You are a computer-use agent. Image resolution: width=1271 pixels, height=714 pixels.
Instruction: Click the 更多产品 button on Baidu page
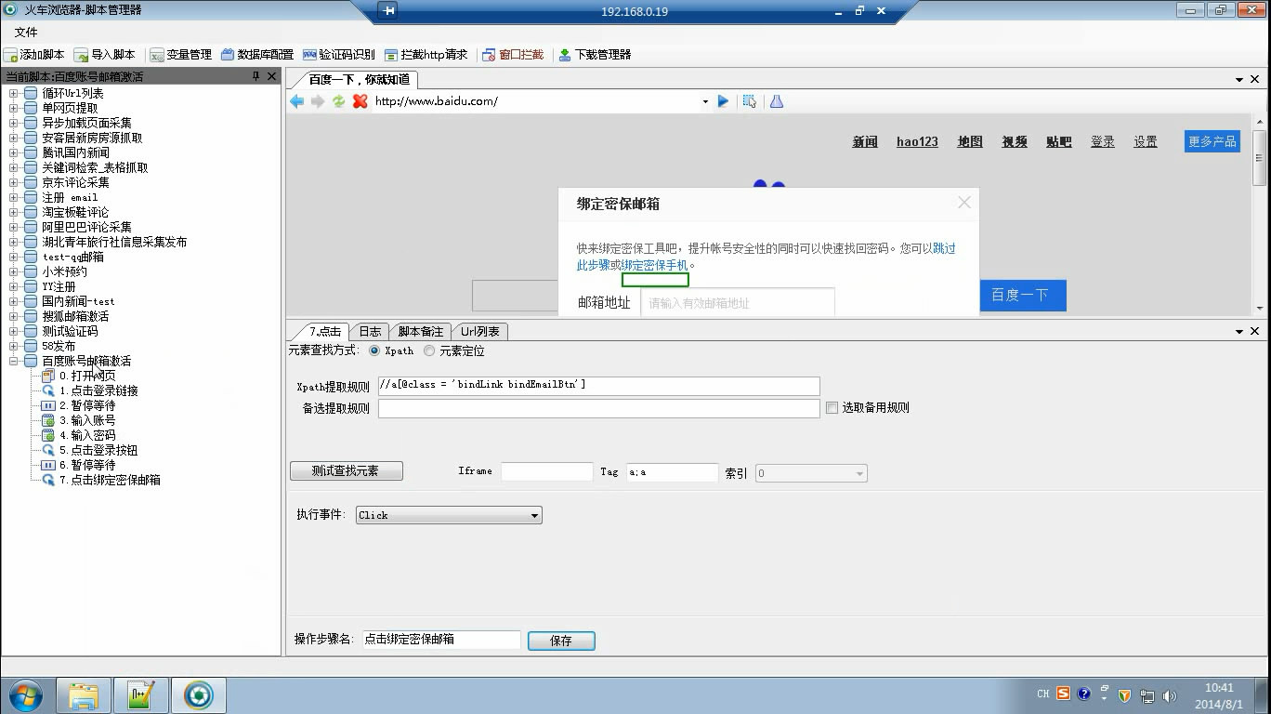[1212, 141]
